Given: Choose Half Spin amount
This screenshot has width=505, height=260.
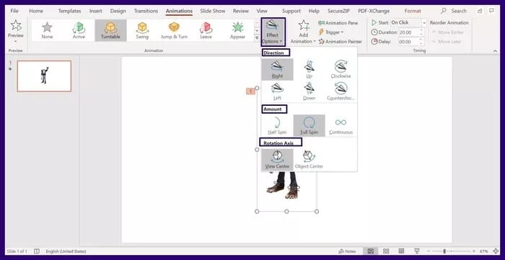Looking at the screenshot, I should point(277,125).
